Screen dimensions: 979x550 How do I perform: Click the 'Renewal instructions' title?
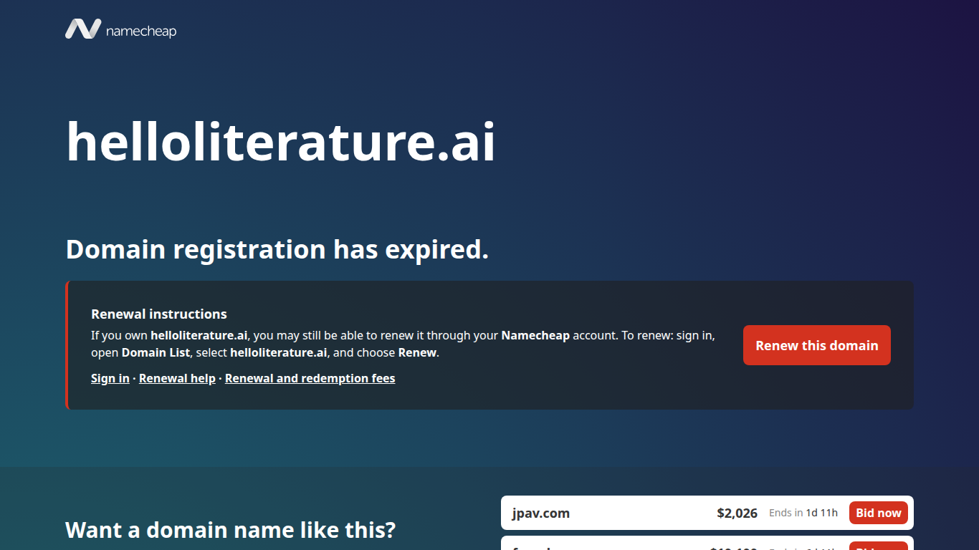pos(159,314)
